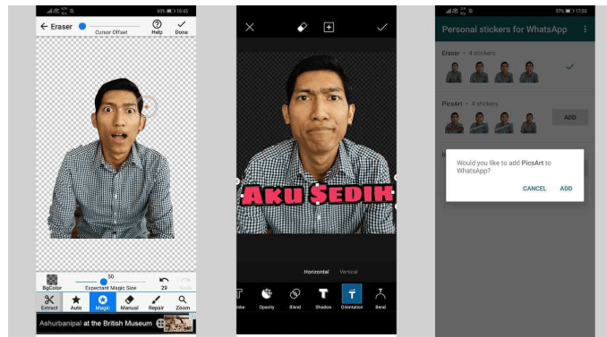Tap the undo count '29'

164,288
